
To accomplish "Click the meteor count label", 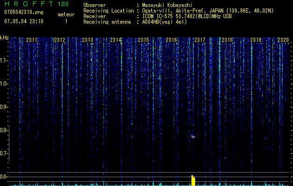I will tap(66, 14).
